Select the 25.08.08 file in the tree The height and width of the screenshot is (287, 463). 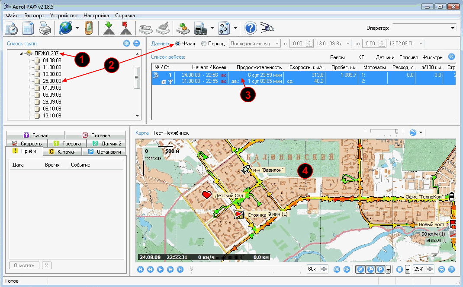52,81
